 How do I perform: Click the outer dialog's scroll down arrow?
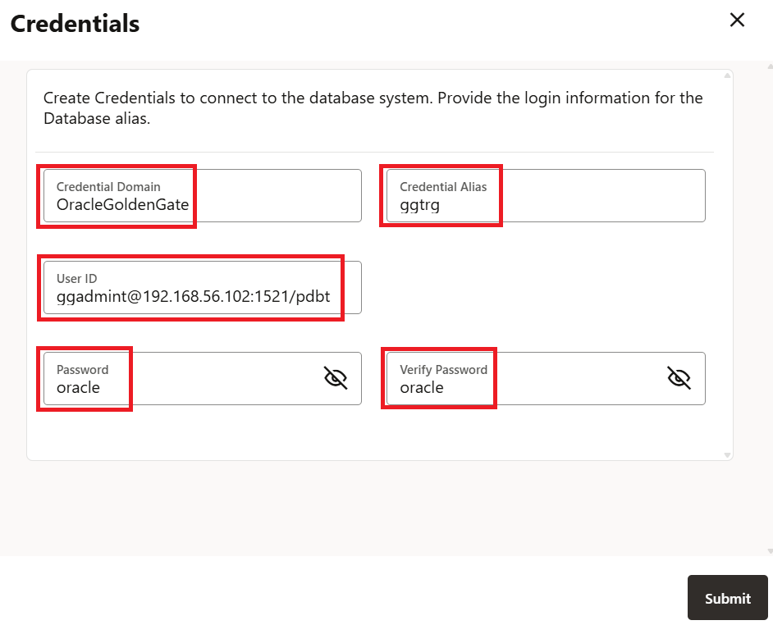coord(769,551)
